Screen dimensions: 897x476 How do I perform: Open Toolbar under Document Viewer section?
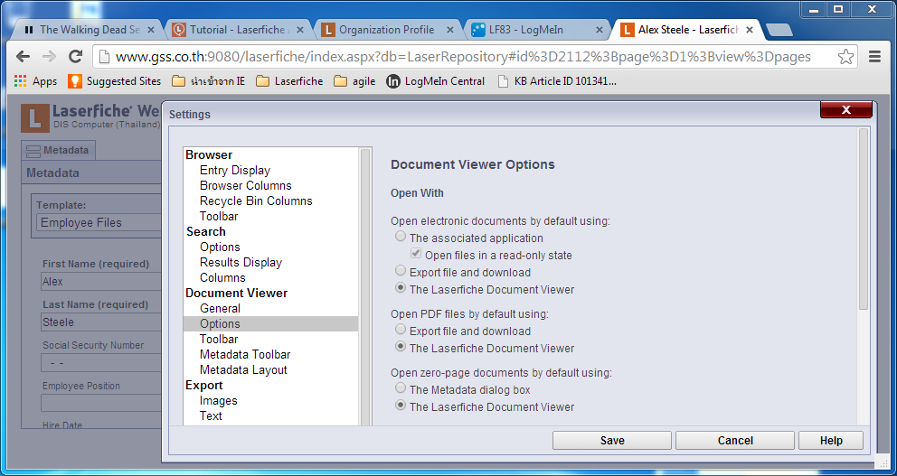[219, 340]
